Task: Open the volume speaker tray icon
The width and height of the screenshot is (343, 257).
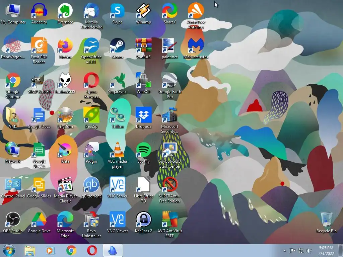Action: click(309, 251)
